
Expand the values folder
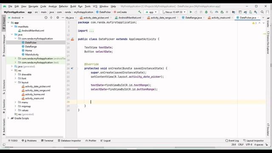[15, 110]
